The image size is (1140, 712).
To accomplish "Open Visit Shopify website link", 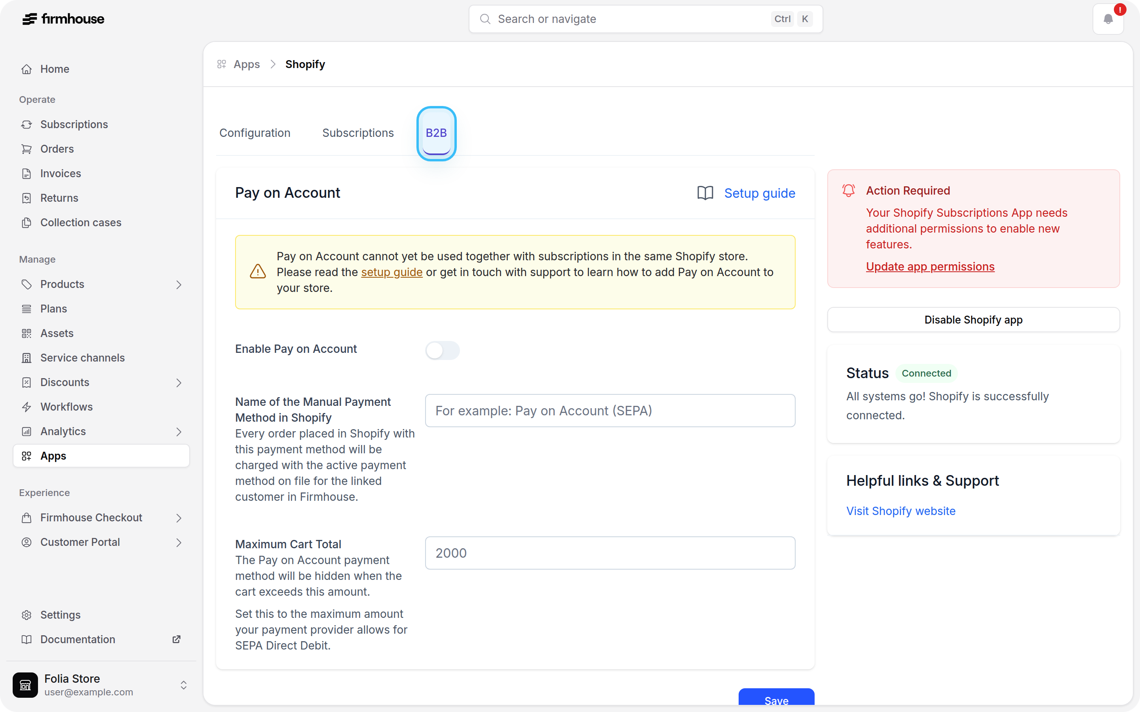I will coord(901,511).
